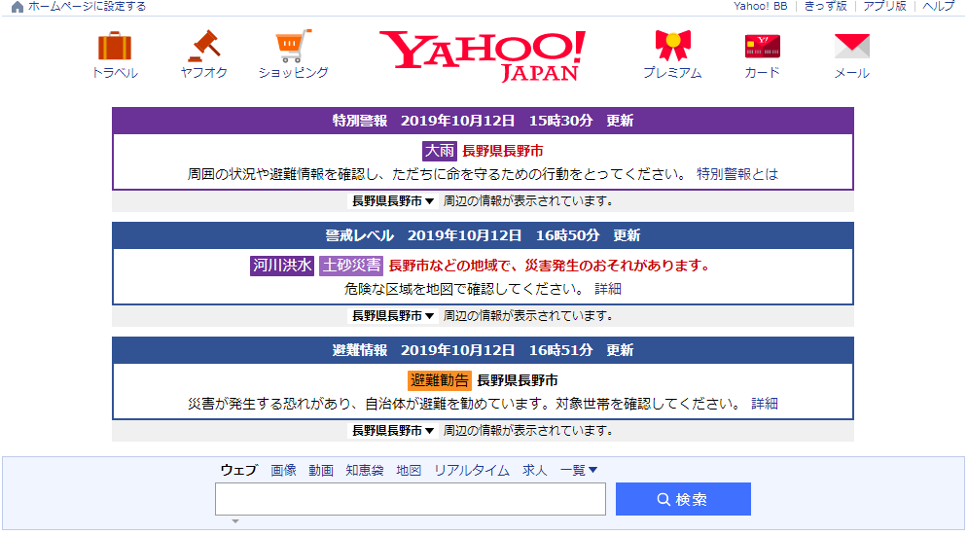Open the ヤフオク auction gavel icon
The width and height of the screenshot is (968, 535).
click(x=204, y=46)
